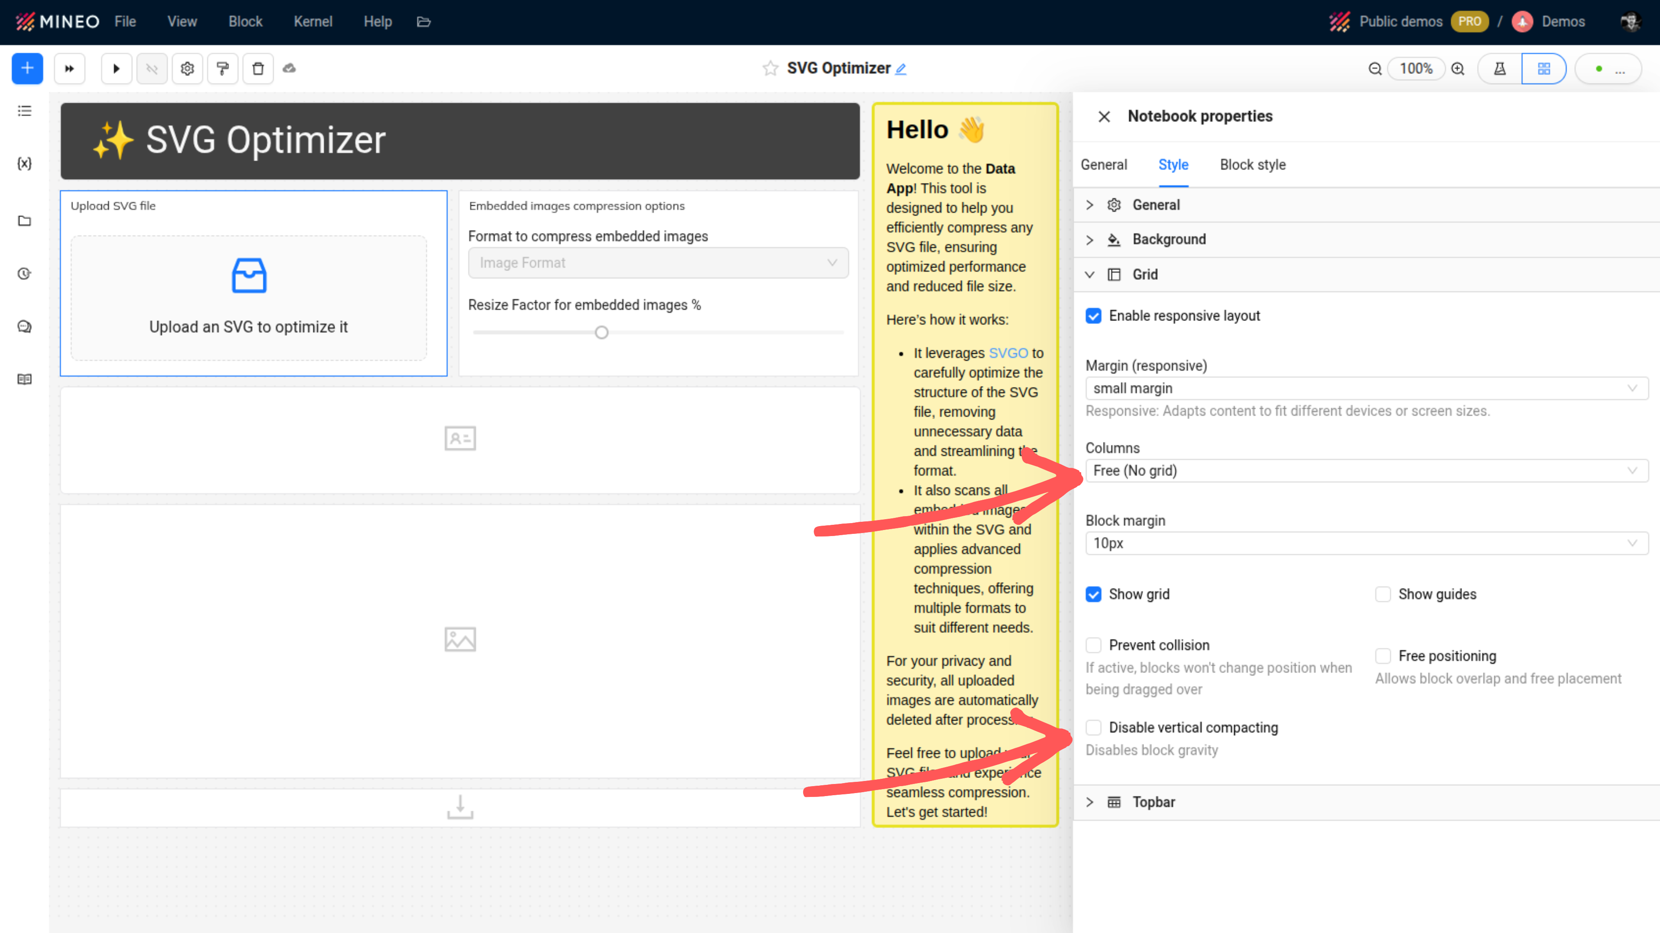Open the documentation book sidebar icon
Viewport: 1660px width, 933px height.
pos(25,379)
